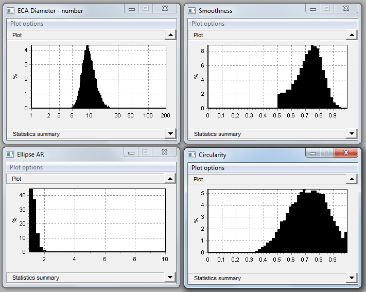366x292 pixels.
Task: Expand Statistics summary arrow in Circularity window
Action: pos(352,278)
